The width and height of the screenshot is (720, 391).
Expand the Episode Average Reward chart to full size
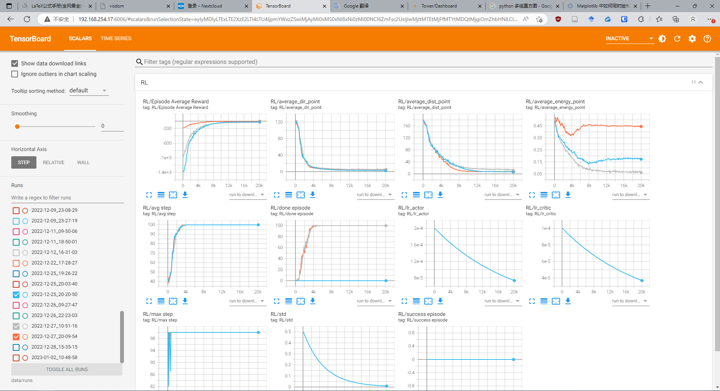click(x=149, y=195)
